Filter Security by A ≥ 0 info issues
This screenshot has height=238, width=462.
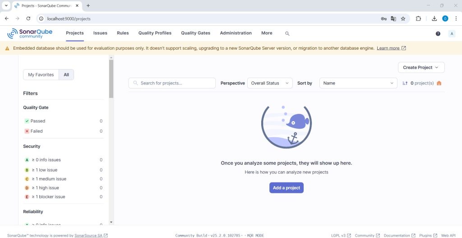point(63,160)
